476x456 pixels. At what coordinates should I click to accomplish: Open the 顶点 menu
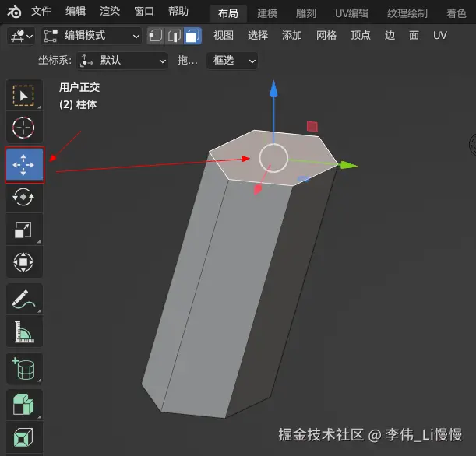[361, 36]
